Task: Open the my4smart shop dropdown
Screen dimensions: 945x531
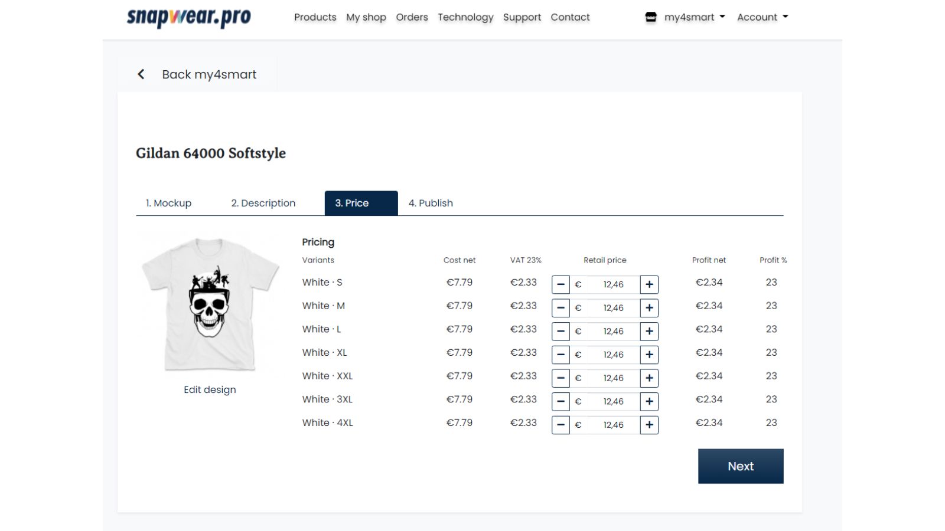Action: [x=695, y=17]
